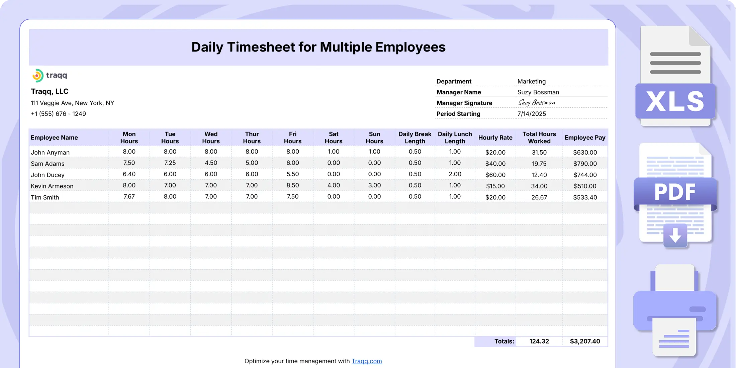Click John Ducey's 2.00 lunch length
The height and width of the screenshot is (368, 736).
[455, 174]
